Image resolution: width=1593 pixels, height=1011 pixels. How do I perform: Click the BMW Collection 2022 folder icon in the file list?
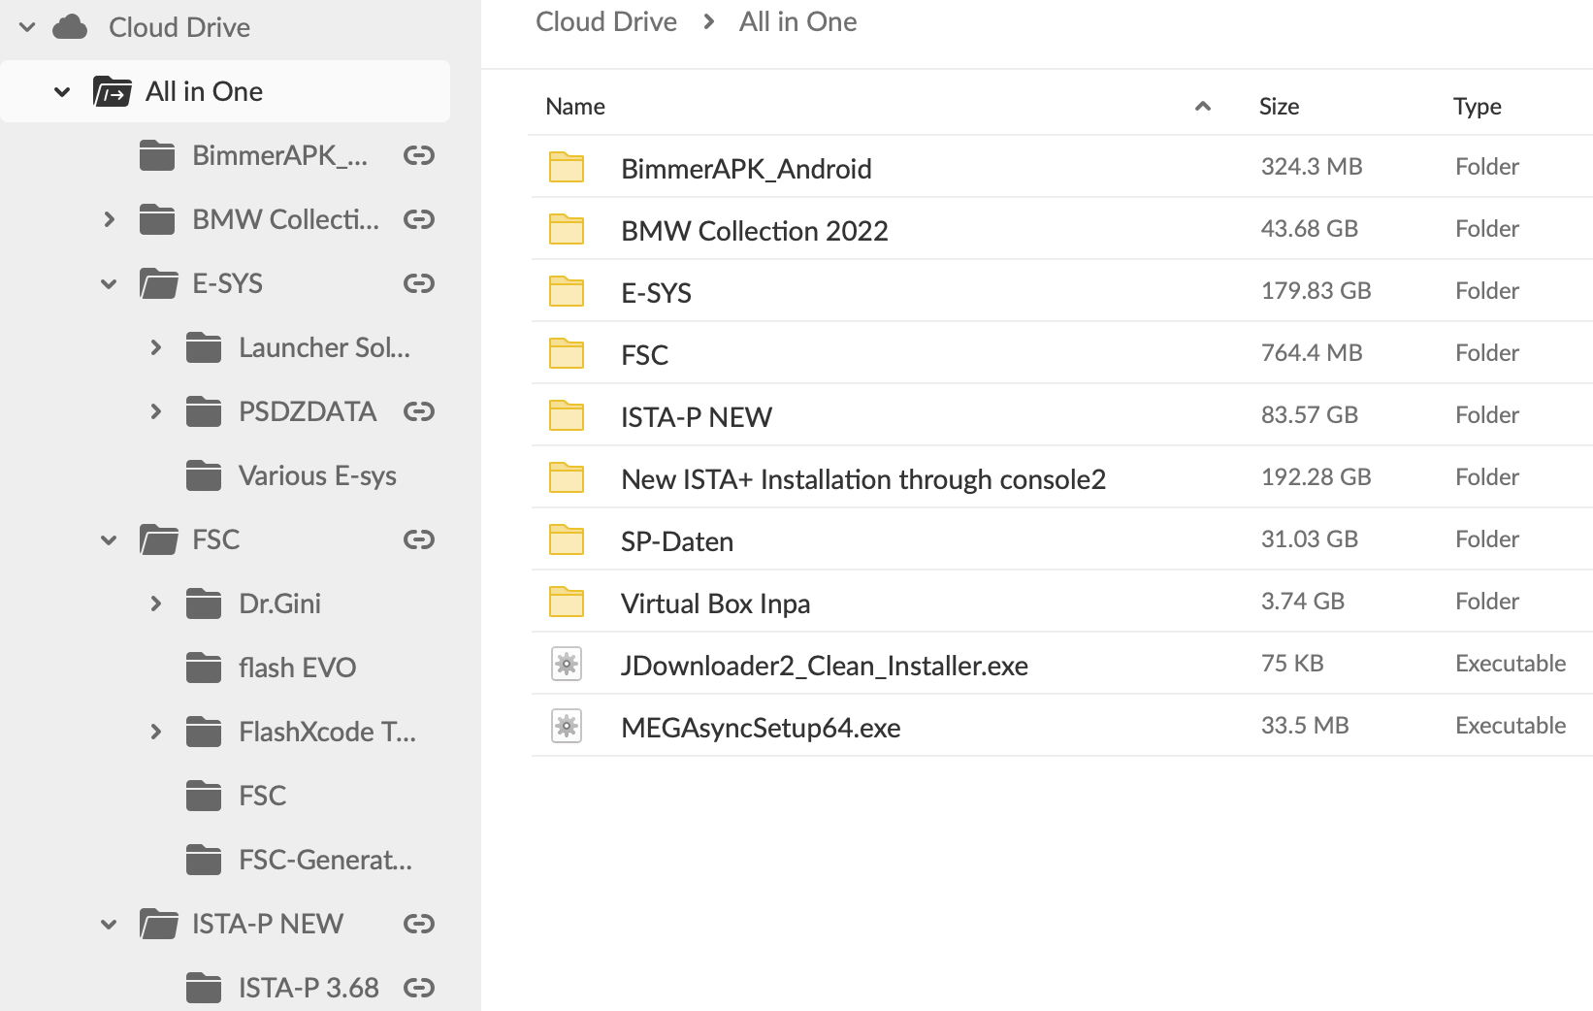click(x=567, y=229)
